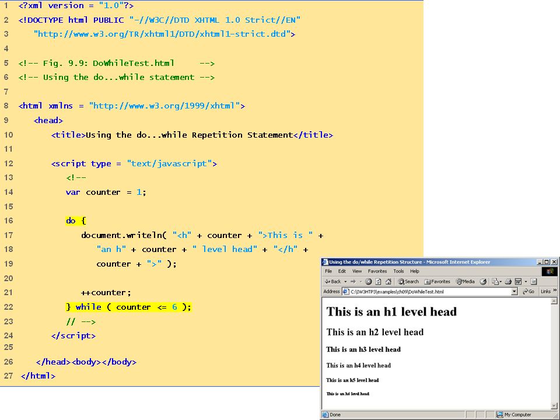Click the 'My Computer' status bar text
This screenshot has width=560, height=420.
coord(517,415)
